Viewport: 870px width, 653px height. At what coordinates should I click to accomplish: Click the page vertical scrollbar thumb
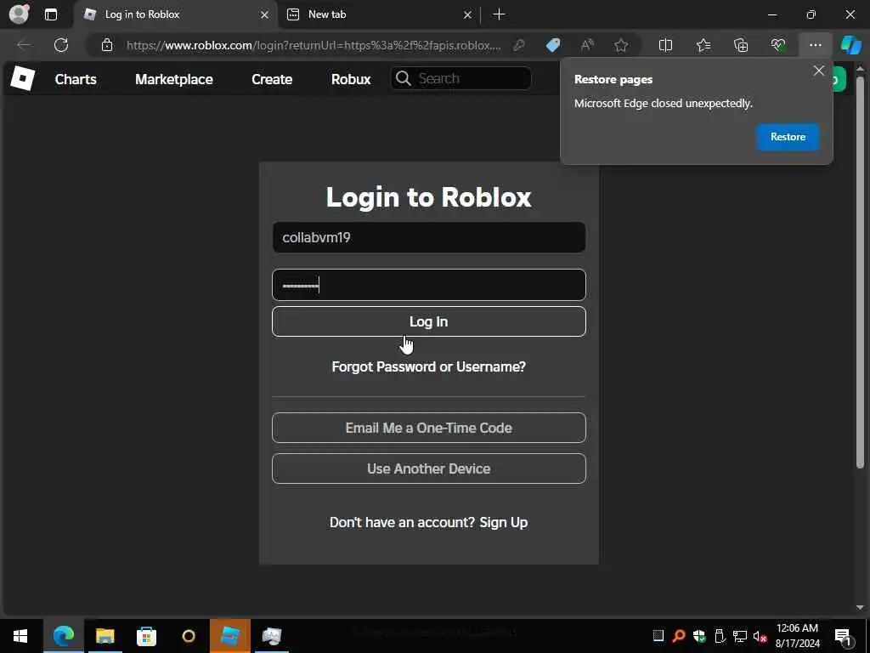pyautogui.click(x=860, y=272)
